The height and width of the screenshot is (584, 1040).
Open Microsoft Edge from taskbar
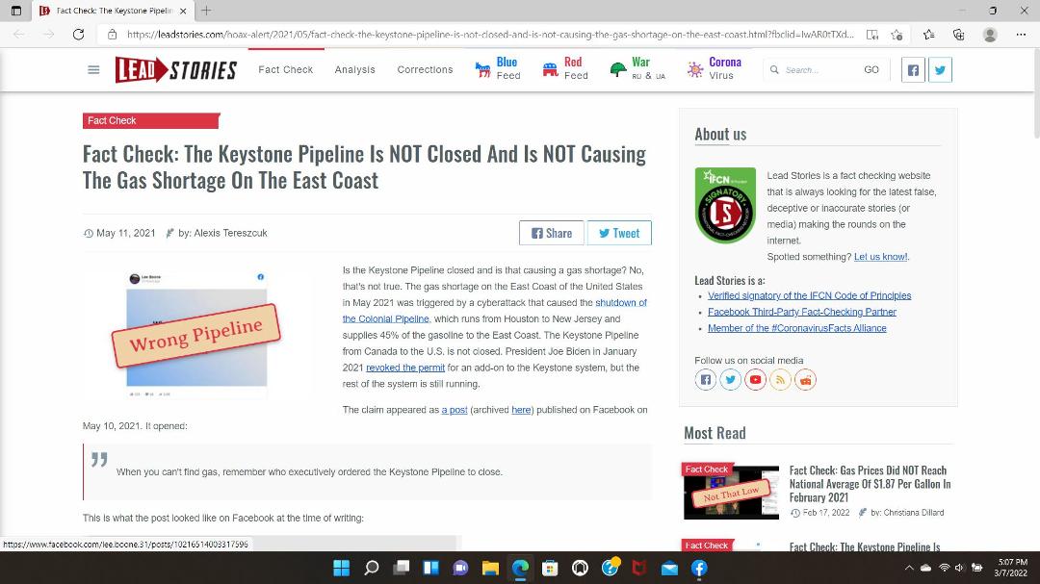[521, 568]
